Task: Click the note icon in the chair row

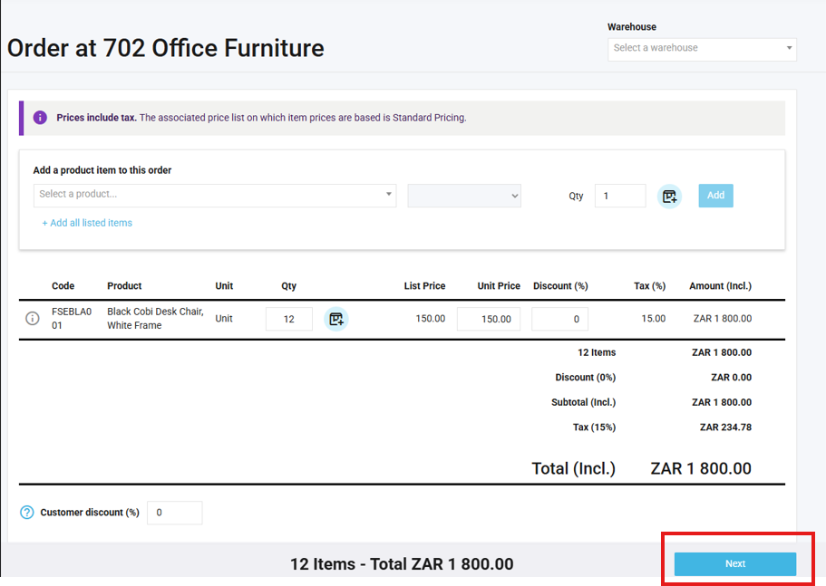Action: pyautogui.click(x=336, y=319)
